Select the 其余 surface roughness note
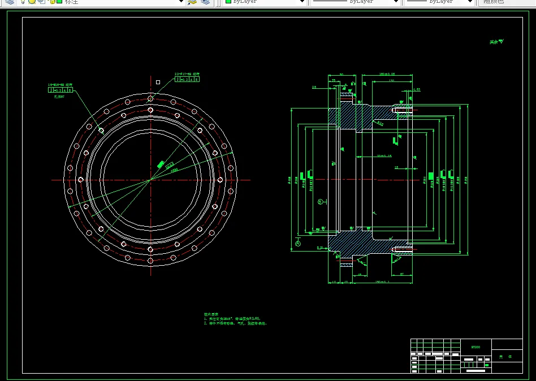This screenshot has width=536, height=381. [496, 42]
